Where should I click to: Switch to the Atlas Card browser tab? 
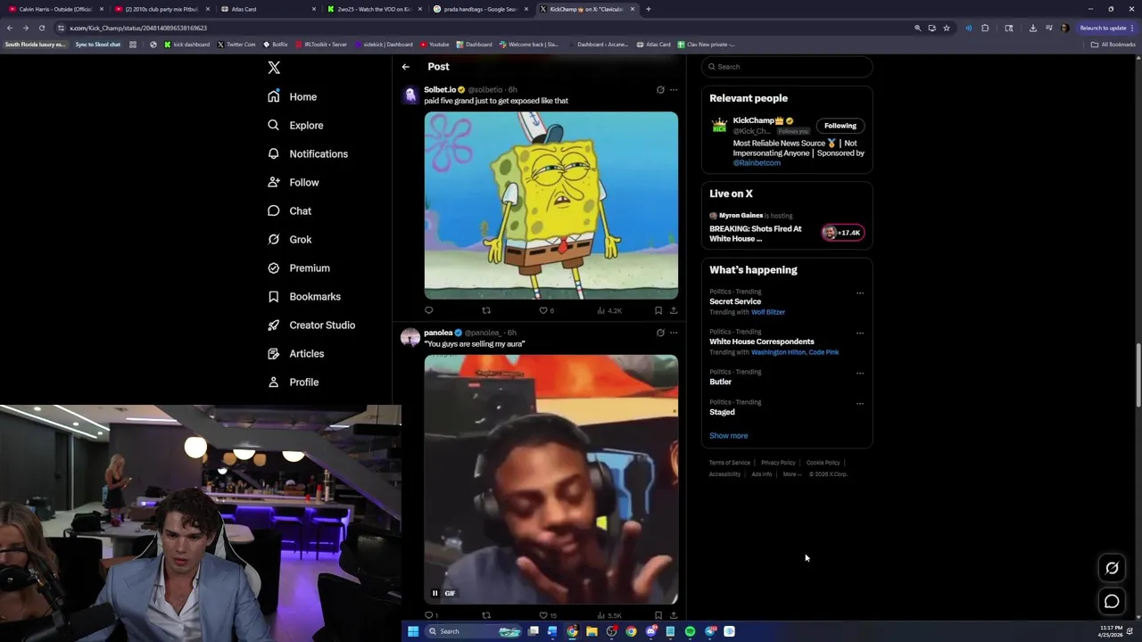267,9
